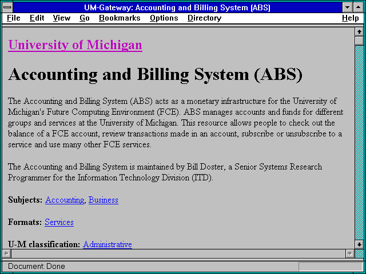Click the 'Subjects:' label
The image size is (366, 274).
(25, 200)
